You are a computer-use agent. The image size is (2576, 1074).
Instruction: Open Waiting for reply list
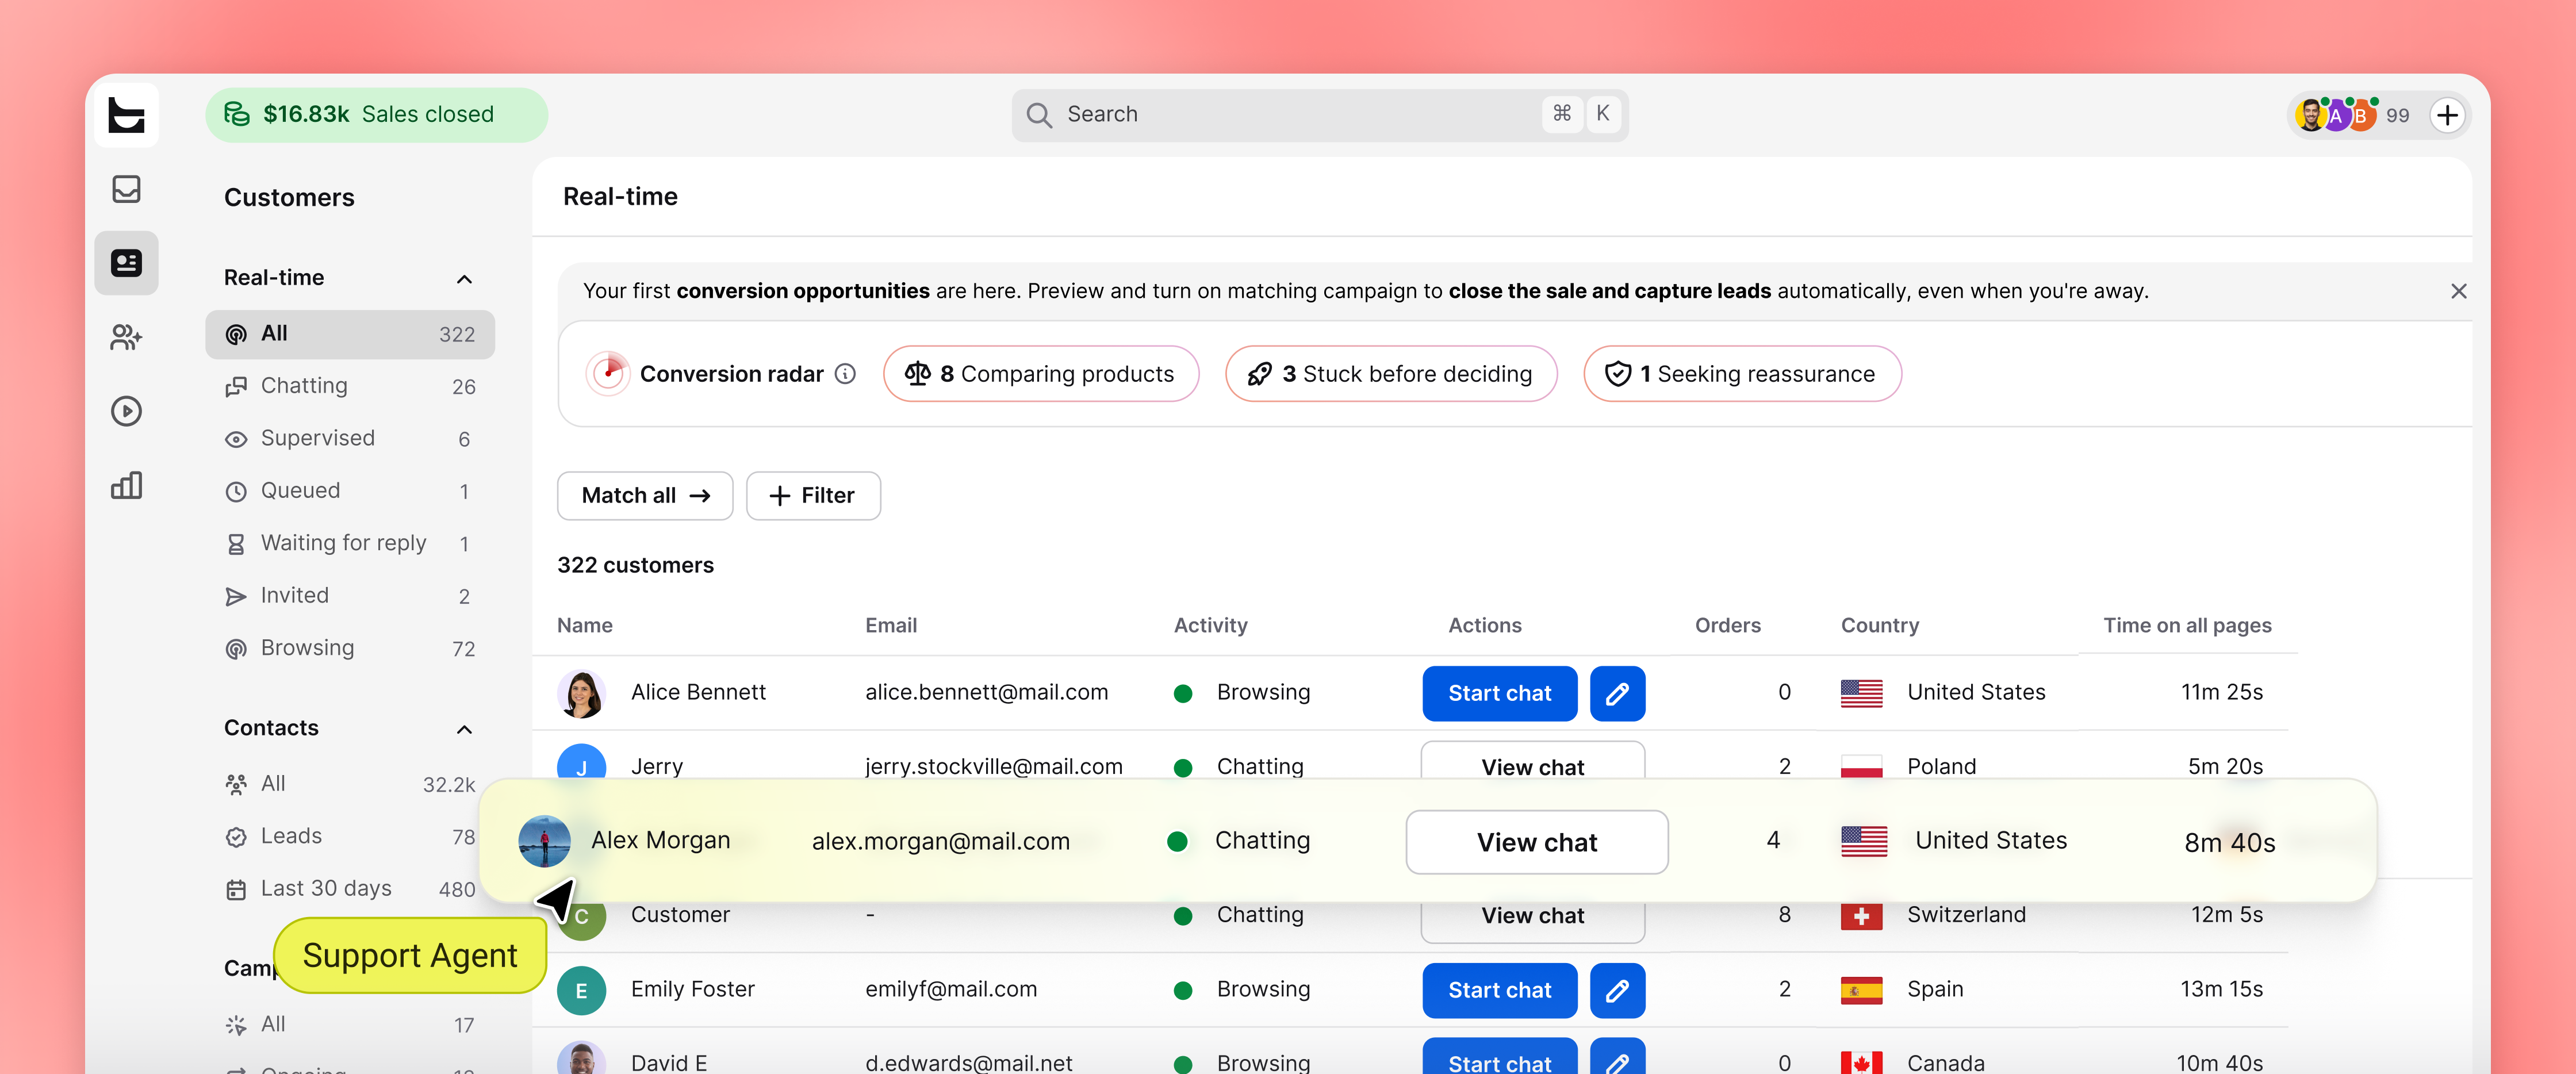(350, 543)
